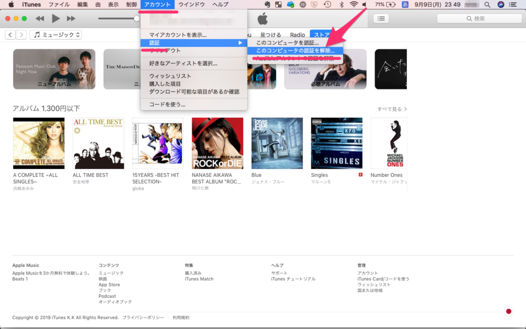Viewport: 526px width, 329px height.
Task: Open the Apple menu
Action: 11,5
